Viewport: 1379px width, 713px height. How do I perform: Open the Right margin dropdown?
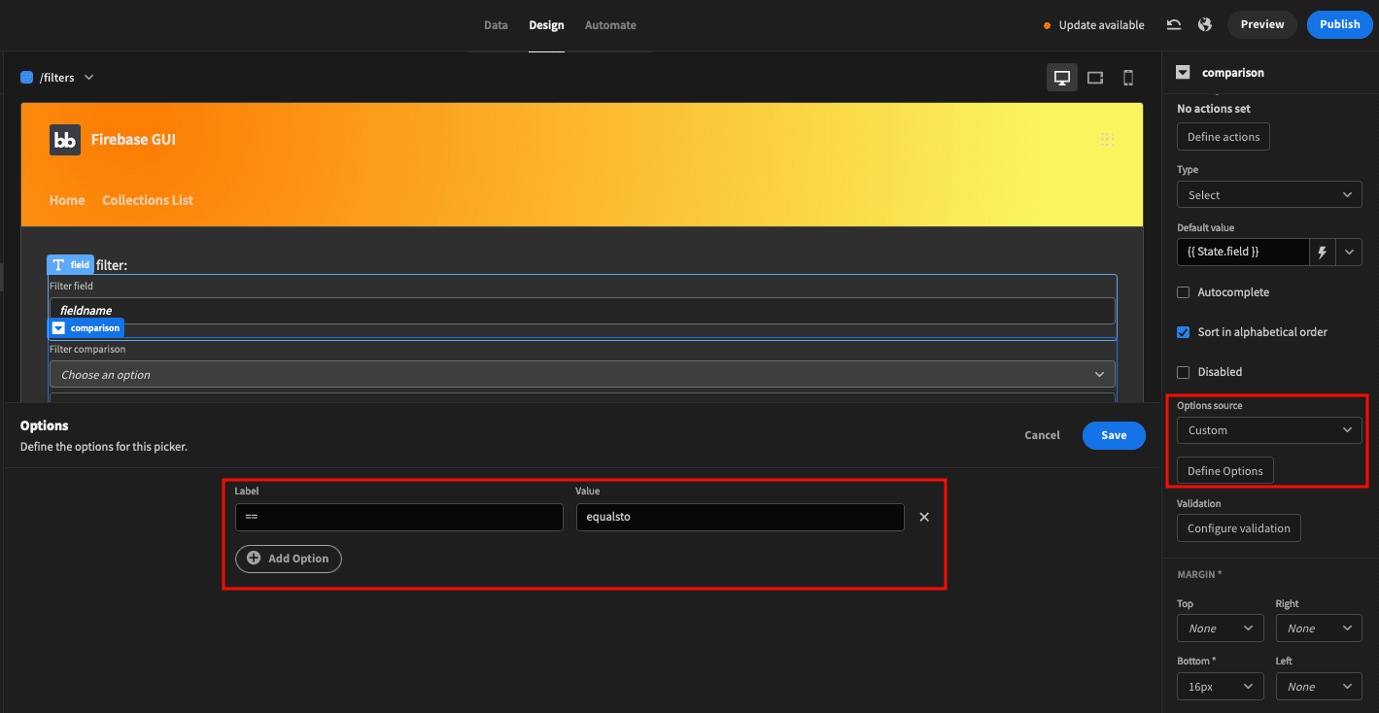click(x=1319, y=628)
